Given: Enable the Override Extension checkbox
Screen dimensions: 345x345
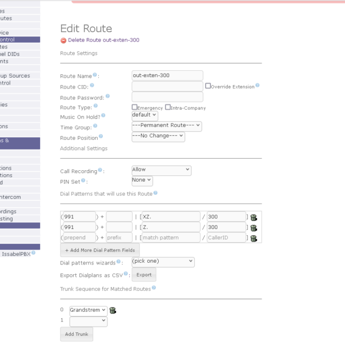Looking at the screenshot, I should pos(208,86).
